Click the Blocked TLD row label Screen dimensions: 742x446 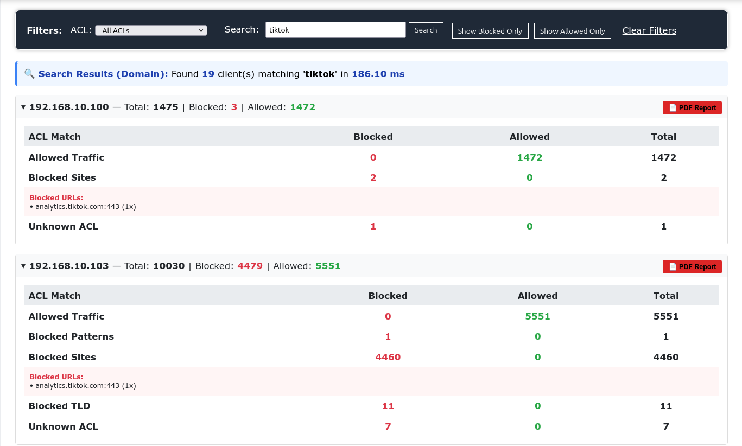tap(59, 406)
